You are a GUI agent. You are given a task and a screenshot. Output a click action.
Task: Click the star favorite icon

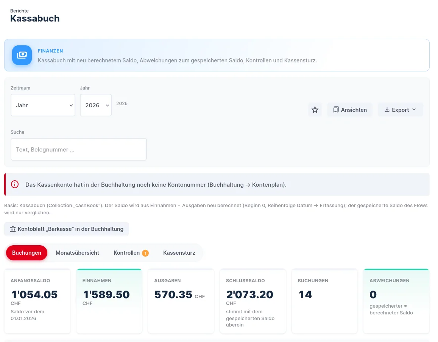point(315,110)
